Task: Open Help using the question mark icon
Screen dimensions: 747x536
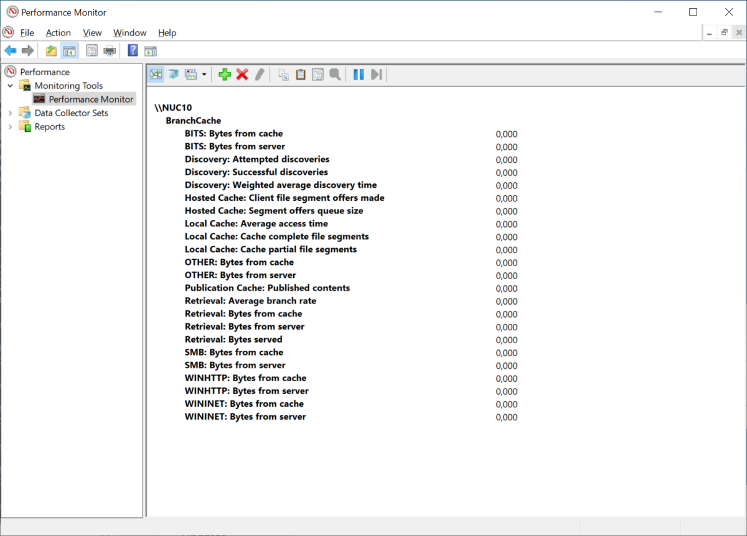Action: pos(132,50)
